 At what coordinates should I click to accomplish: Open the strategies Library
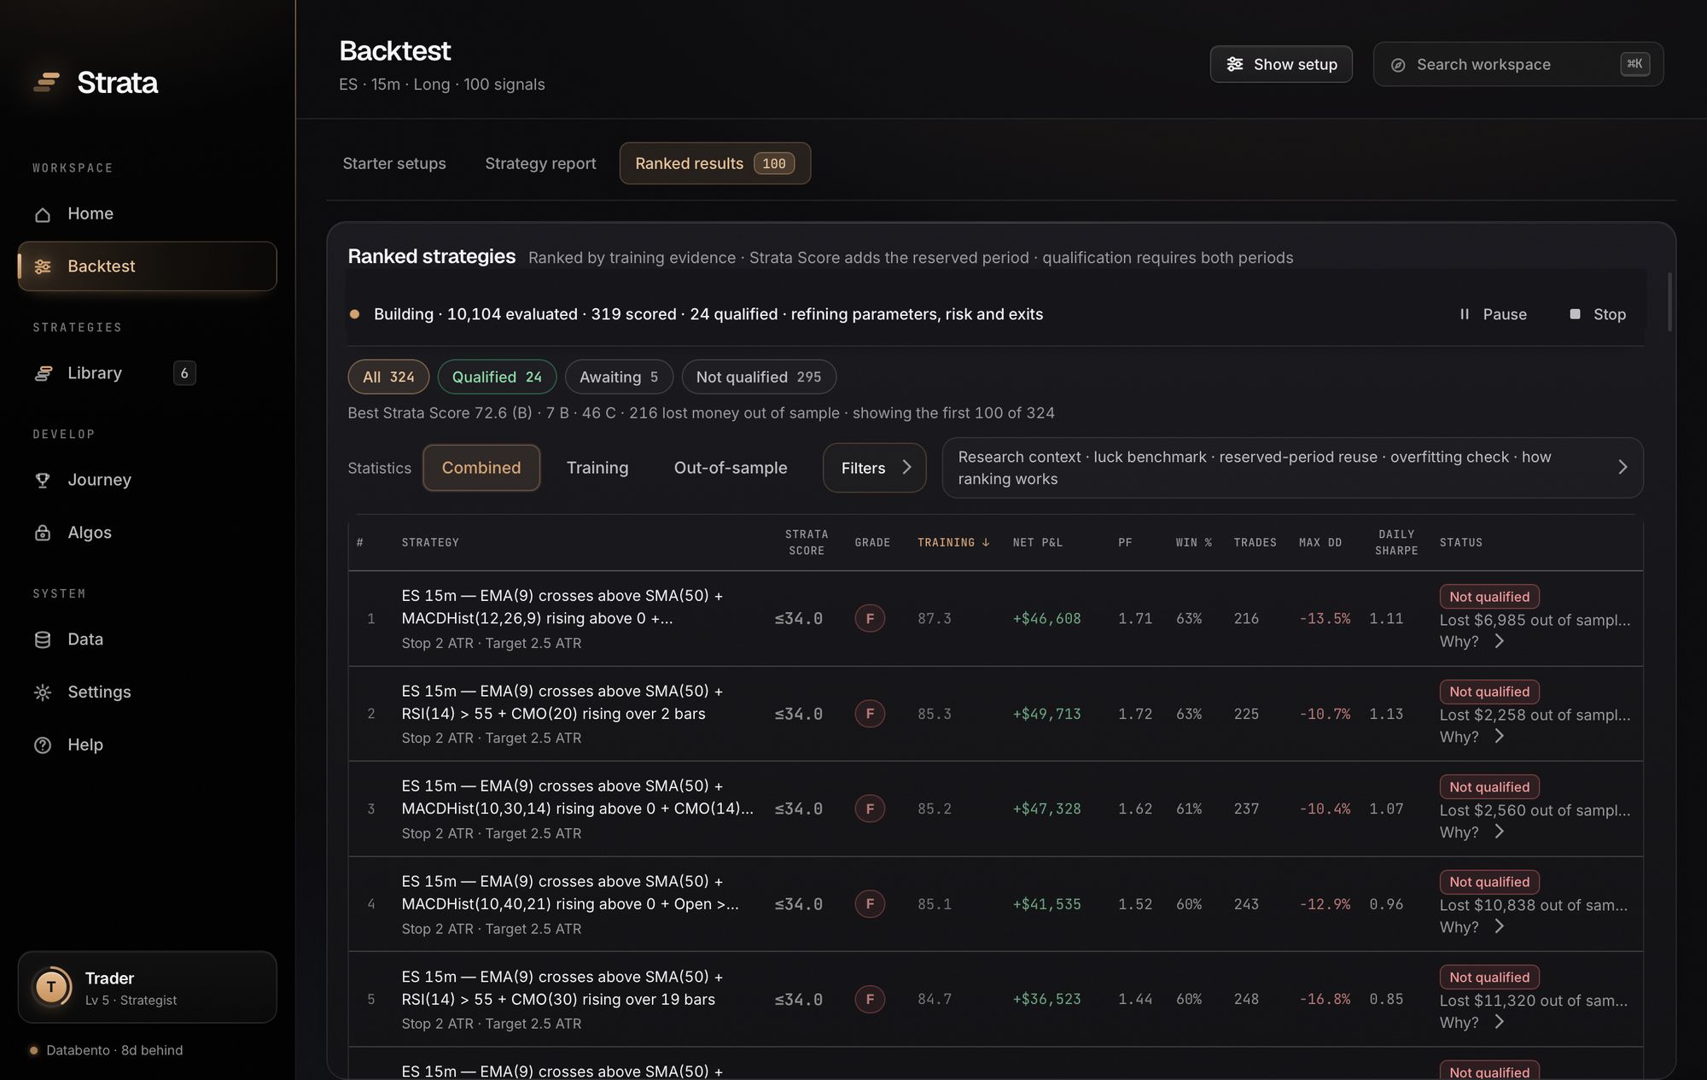147,373
